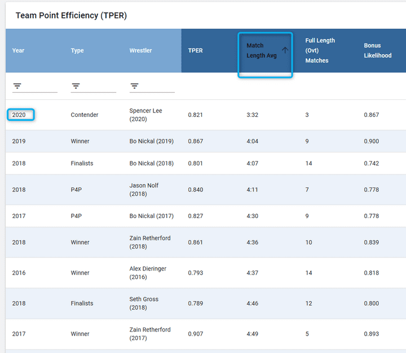Click Jason Nolf (2018) wrestler cell

point(145,190)
